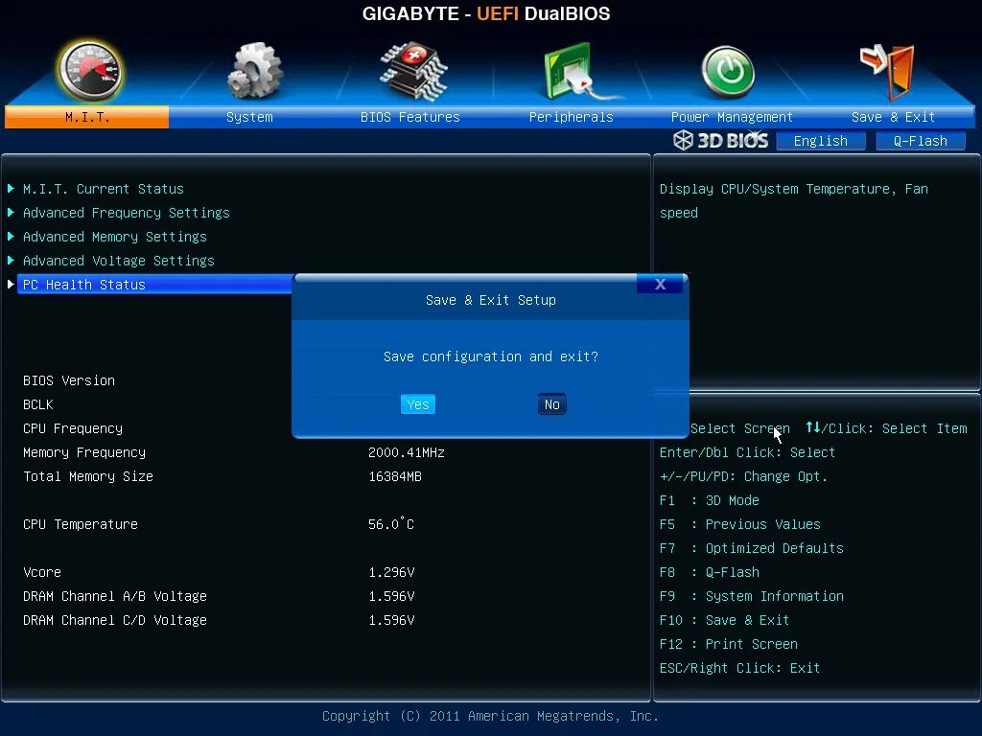The image size is (982, 736).
Task: Click the DRAM Channel A/B Voltage label
Action: click(x=115, y=596)
